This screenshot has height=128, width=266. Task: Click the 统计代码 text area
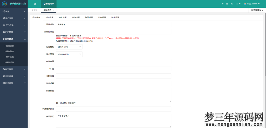[114, 95]
